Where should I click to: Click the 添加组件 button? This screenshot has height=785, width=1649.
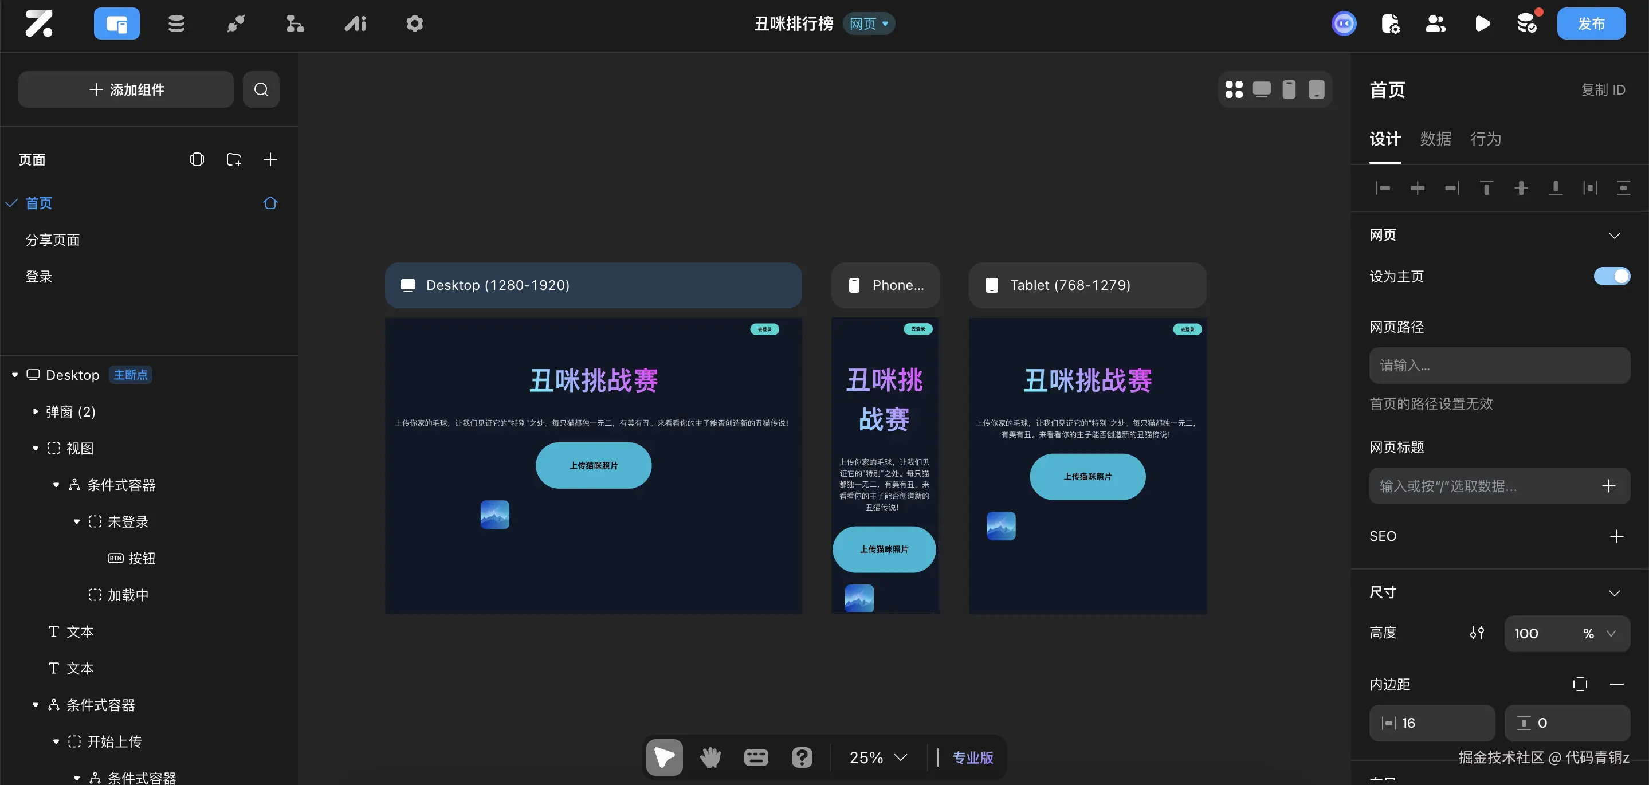(126, 89)
